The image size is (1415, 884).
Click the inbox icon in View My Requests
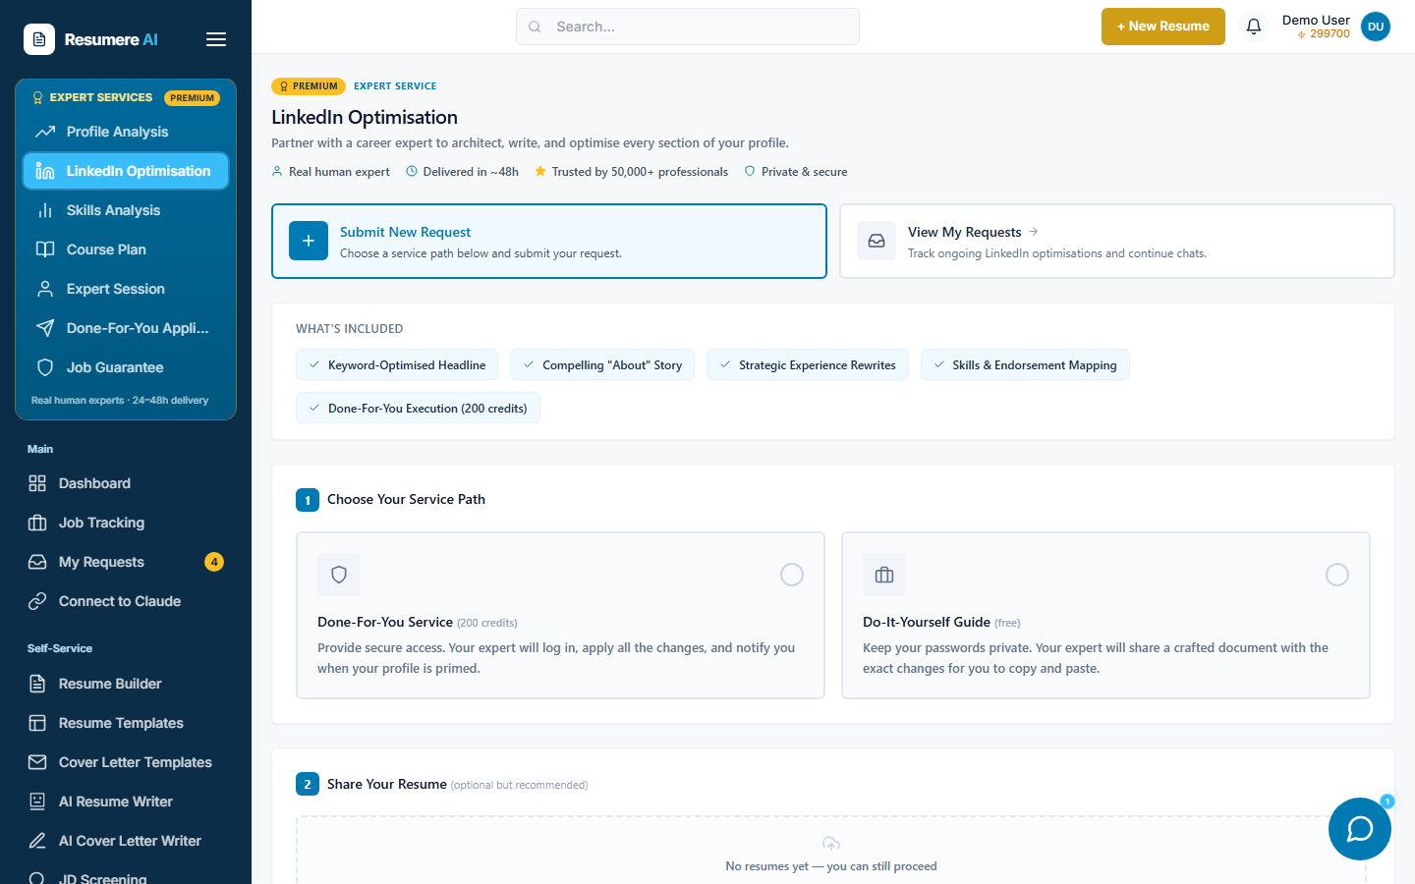point(877,241)
